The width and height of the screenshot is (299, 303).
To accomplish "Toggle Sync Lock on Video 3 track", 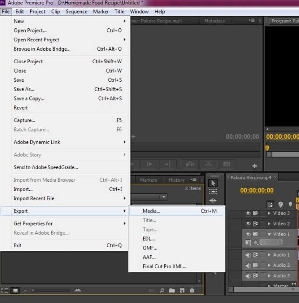I will coord(255,213).
